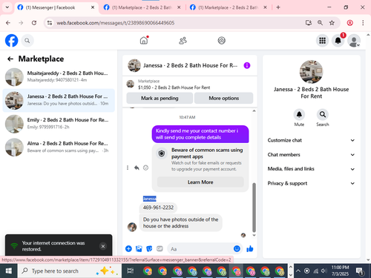
Task: Open the browser zoom magnifier icon
Action: tap(320, 23)
